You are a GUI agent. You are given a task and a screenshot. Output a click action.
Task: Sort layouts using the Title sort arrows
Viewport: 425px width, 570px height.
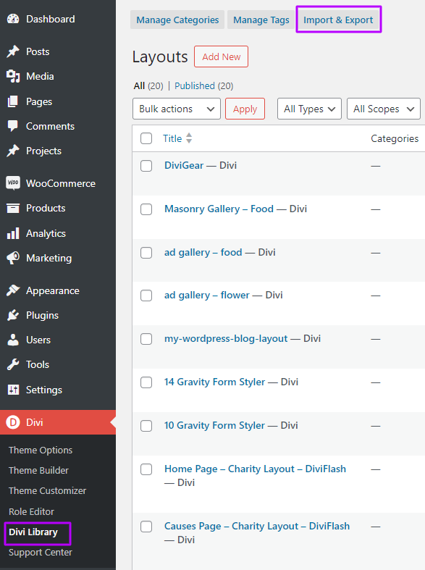click(188, 138)
